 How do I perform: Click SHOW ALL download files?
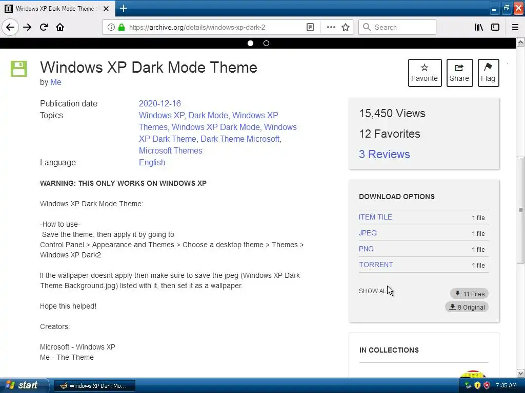[x=375, y=291]
